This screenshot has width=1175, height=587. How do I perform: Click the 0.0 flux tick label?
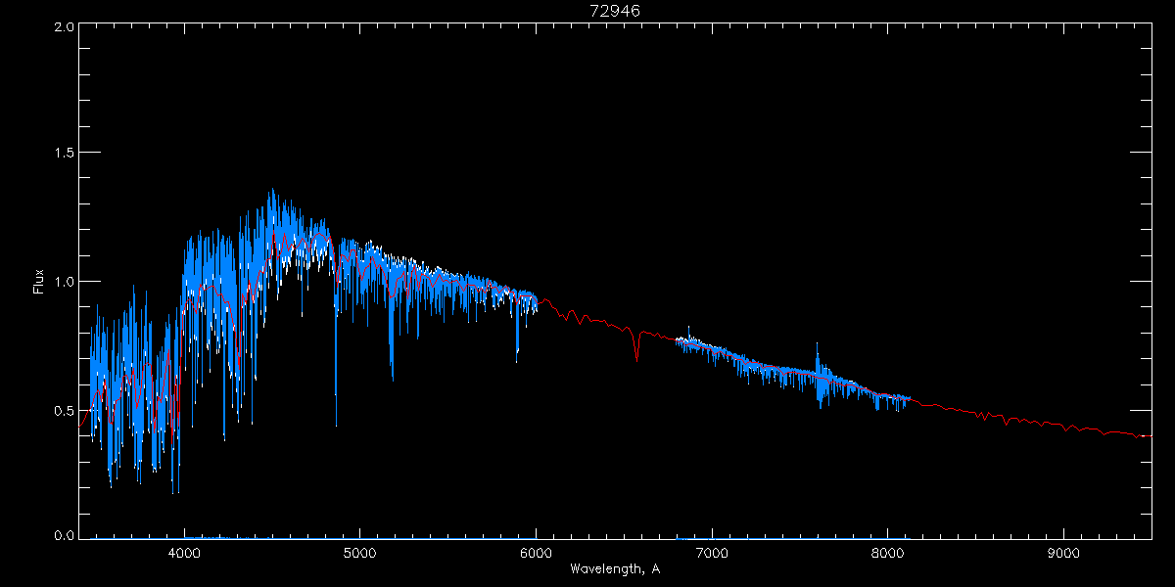click(x=64, y=535)
